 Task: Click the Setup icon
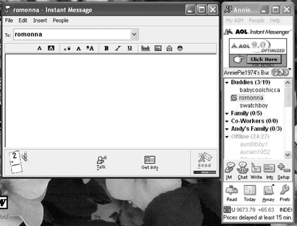pyautogui.click(x=283, y=171)
